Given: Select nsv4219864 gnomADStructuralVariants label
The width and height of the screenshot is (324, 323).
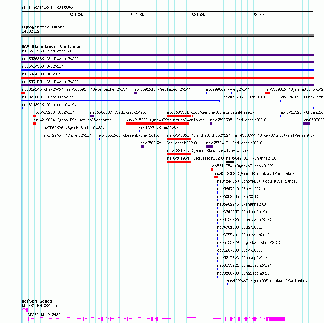Looking at the screenshot, I should [x=73, y=120].
